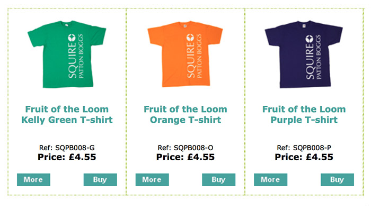Image resolution: width=371 pixels, height=211 pixels.
Task: Open the Fruit of the Loom Kelly Green T-shirt title
Action: click(67, 114)
